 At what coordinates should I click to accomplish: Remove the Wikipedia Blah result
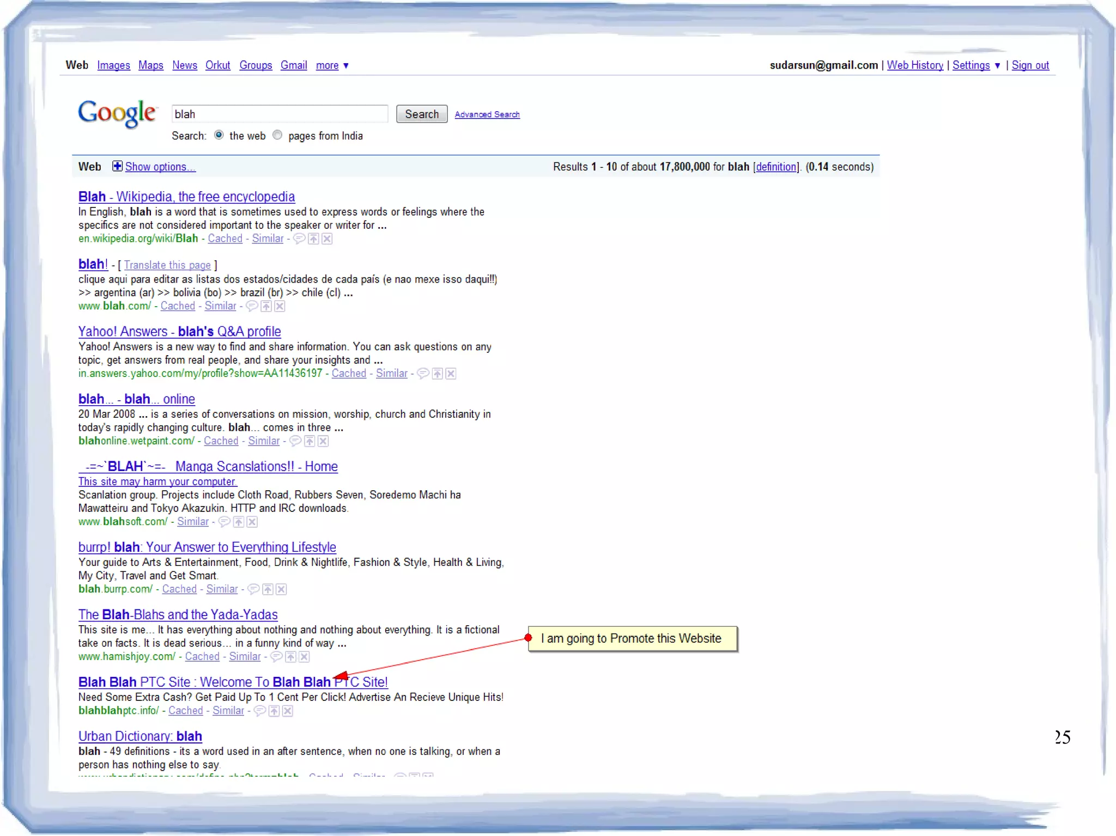pyautogui.click(x=327, y=239)
